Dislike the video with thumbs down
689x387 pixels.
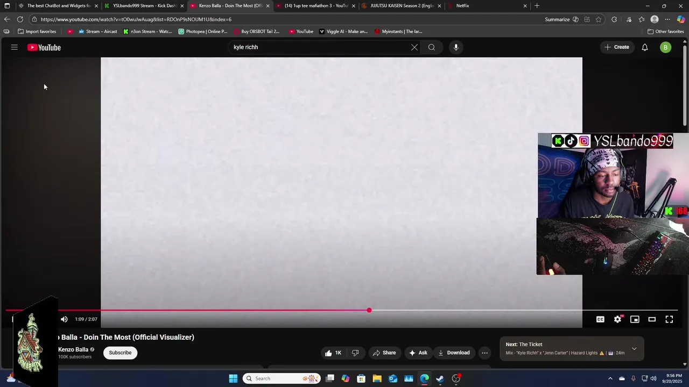click(x=355, y=353)
